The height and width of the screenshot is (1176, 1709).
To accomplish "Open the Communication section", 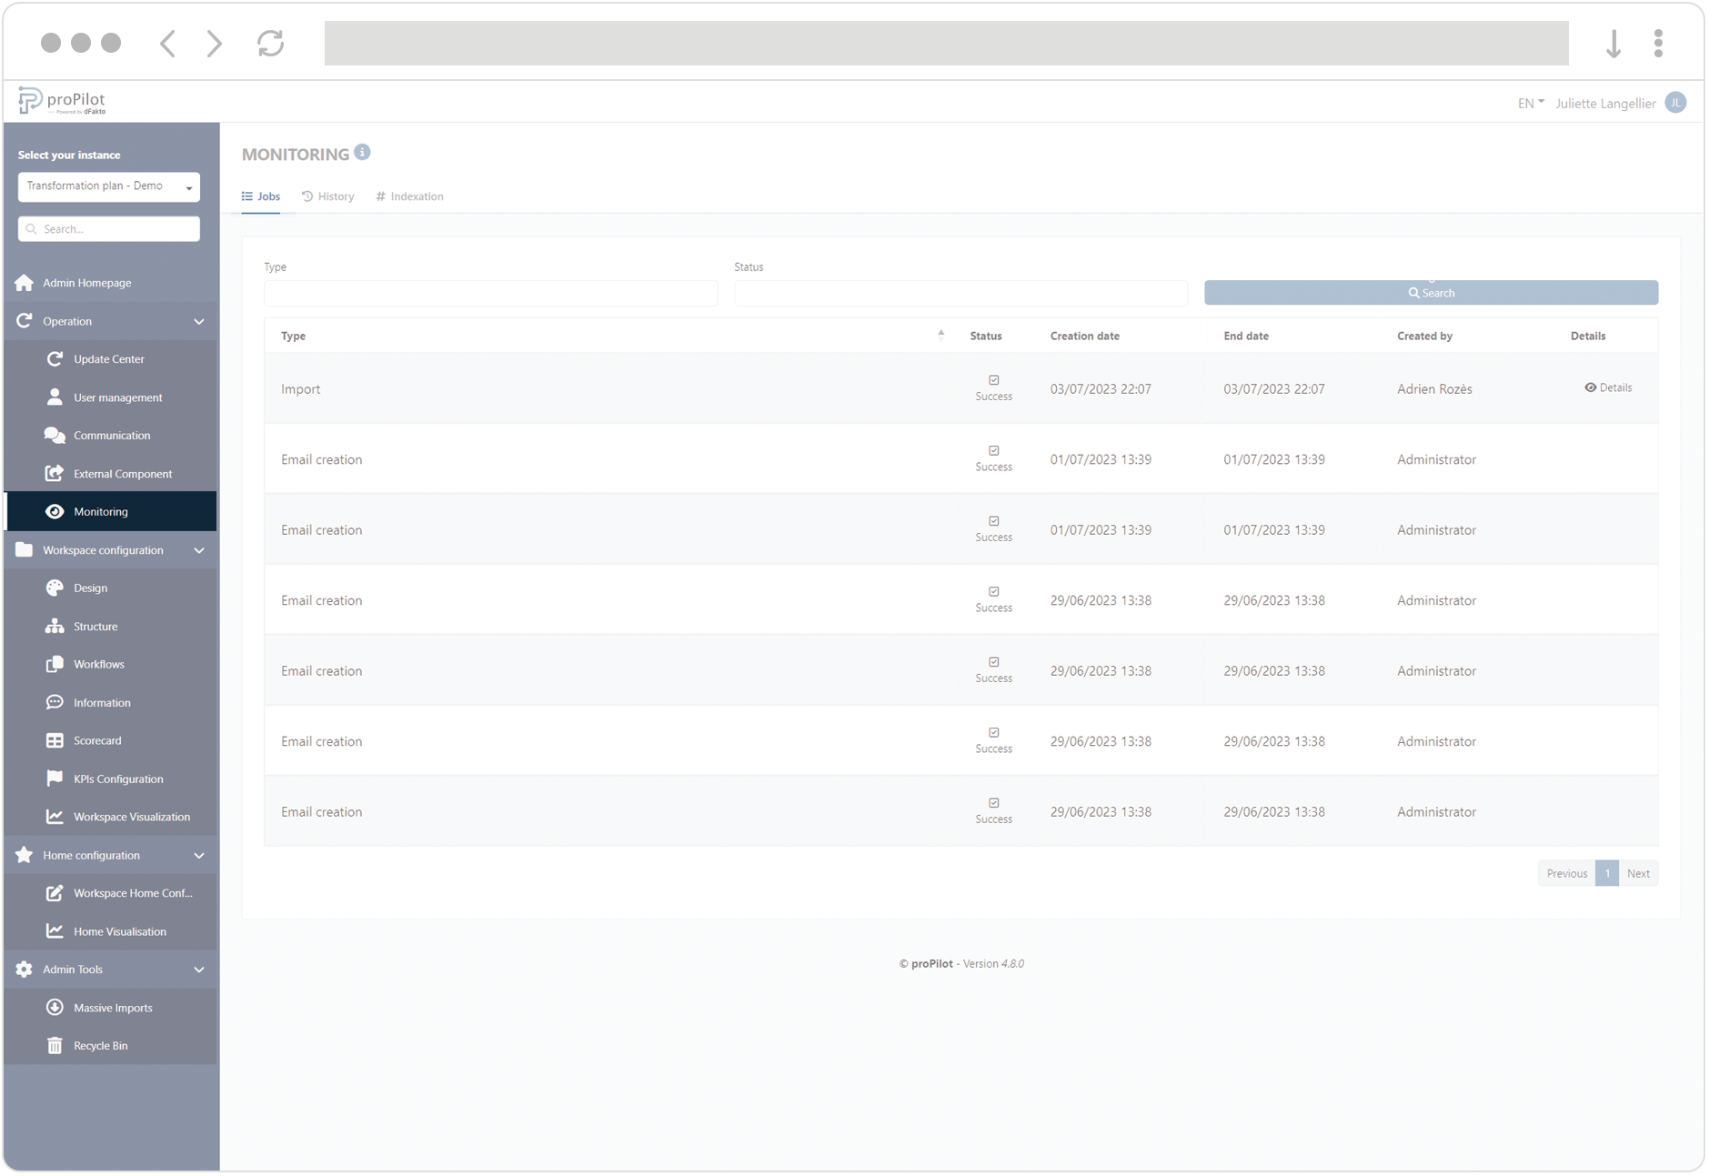I will tap(55, 435).
